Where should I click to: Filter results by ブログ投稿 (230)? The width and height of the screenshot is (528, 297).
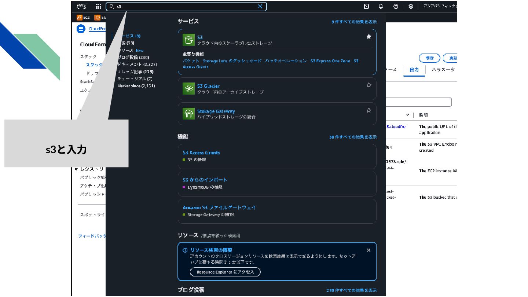tap(133, 57)
